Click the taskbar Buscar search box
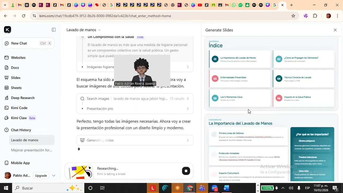The width and height of the screenshot is (343, 193). [x=48, y=188]
